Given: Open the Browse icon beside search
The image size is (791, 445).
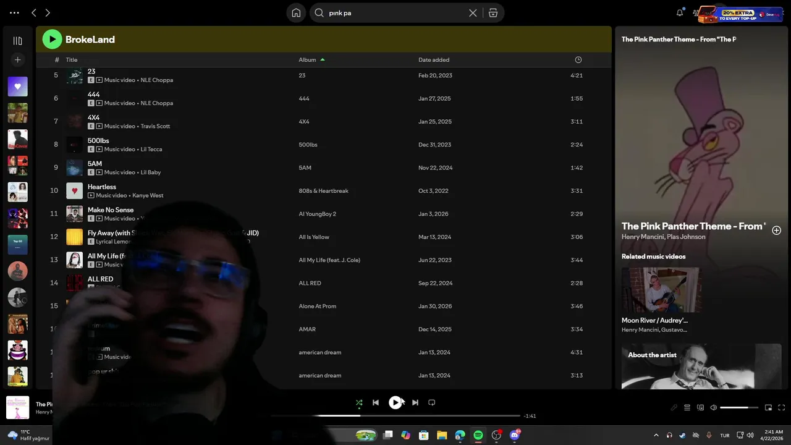Looking at the screenshot, I should click(493, 13).
